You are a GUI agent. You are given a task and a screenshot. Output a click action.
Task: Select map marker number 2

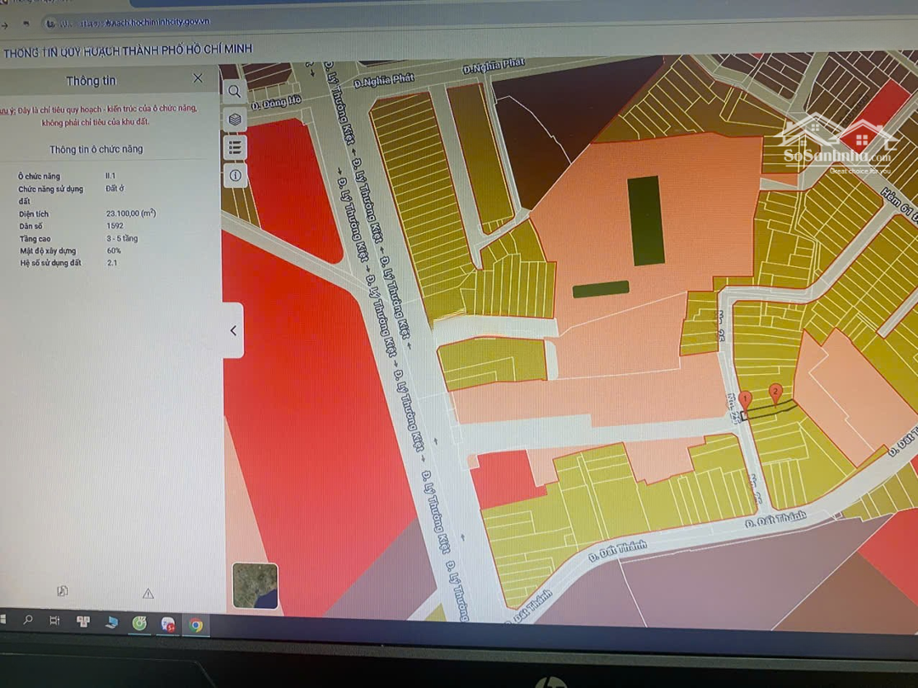point(775,392)
